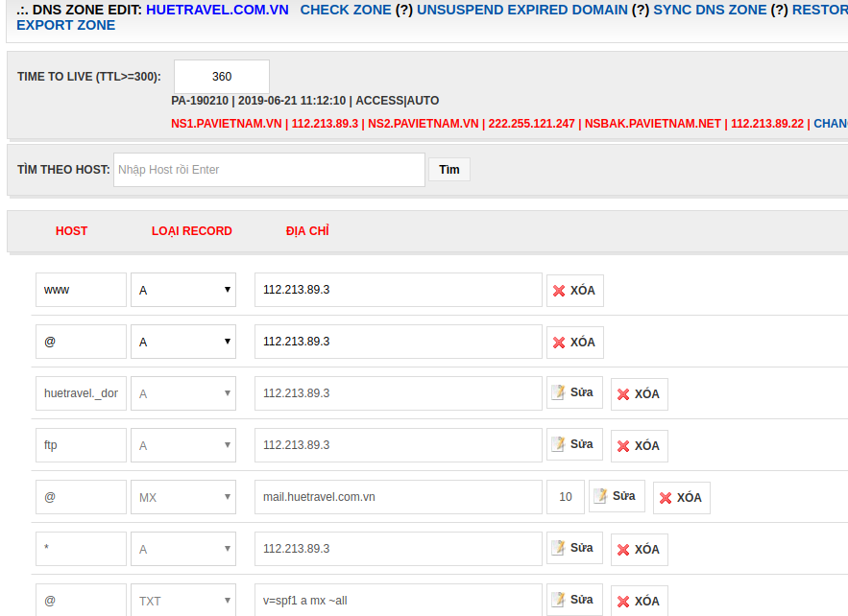Edit the huetravel._dor record with Sửa

(x=574, y=392)
